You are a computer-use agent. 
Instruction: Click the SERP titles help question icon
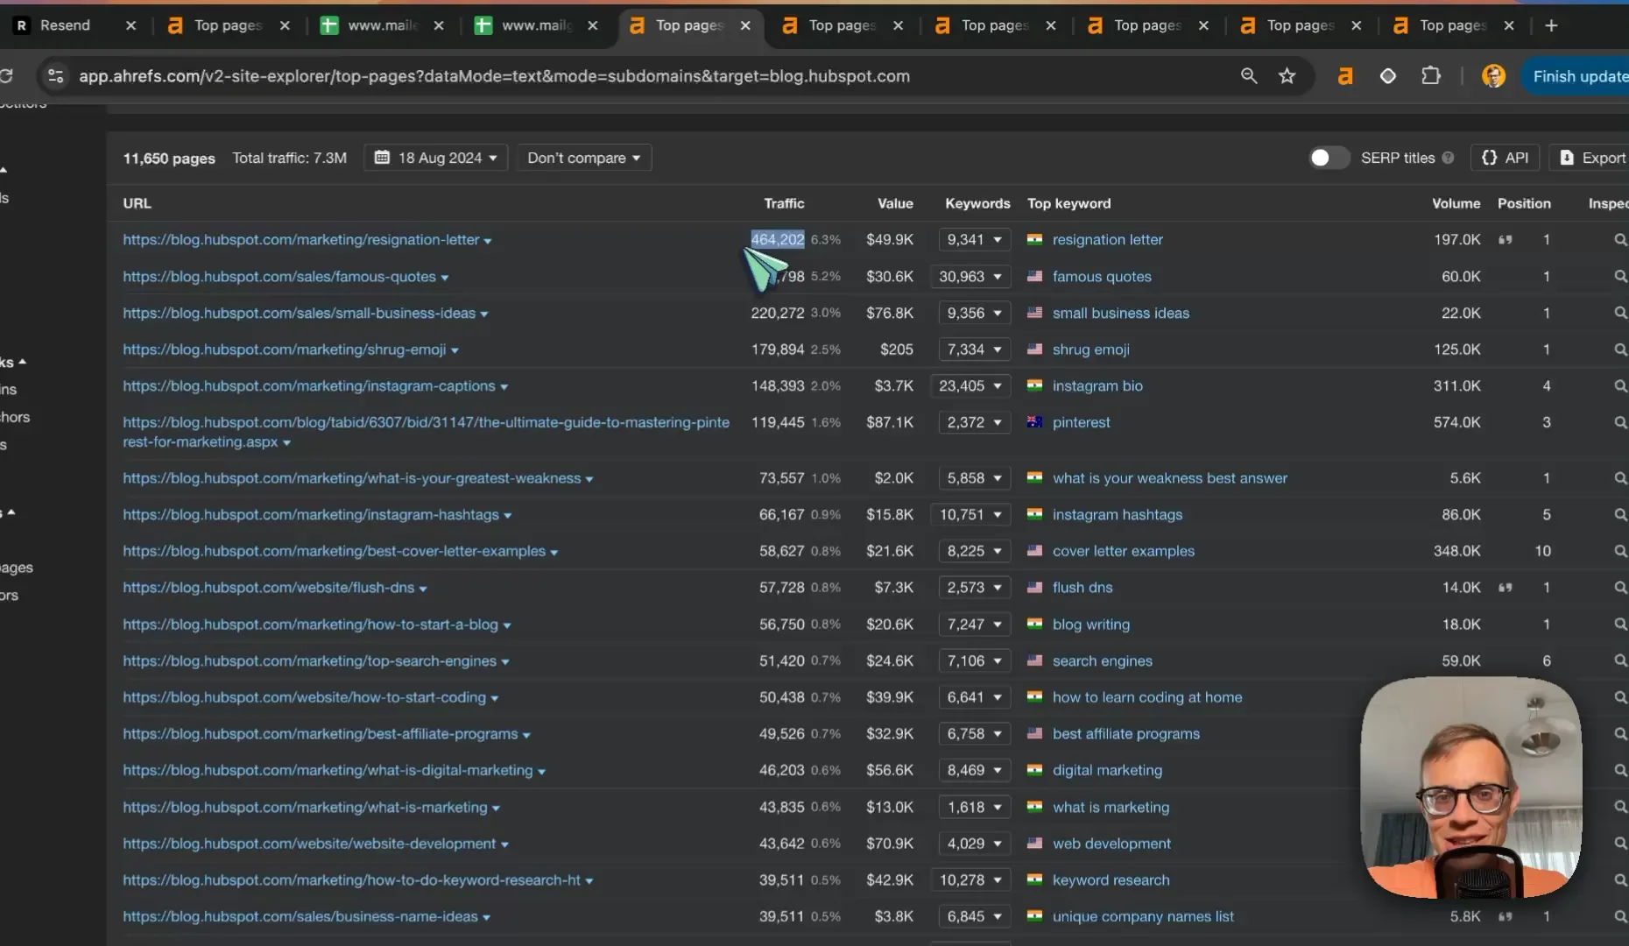click(x=1449, y=158)
